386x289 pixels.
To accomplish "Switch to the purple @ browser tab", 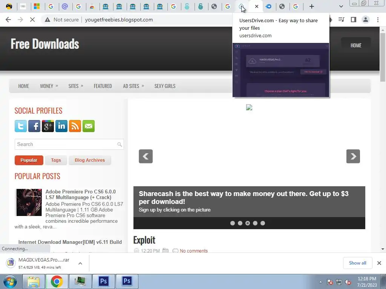I will 65,6.
